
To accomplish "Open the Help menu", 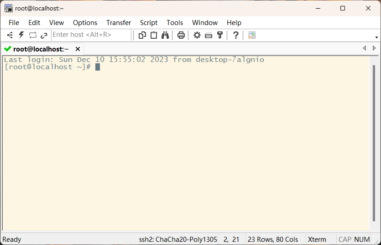I will point(234,23).
